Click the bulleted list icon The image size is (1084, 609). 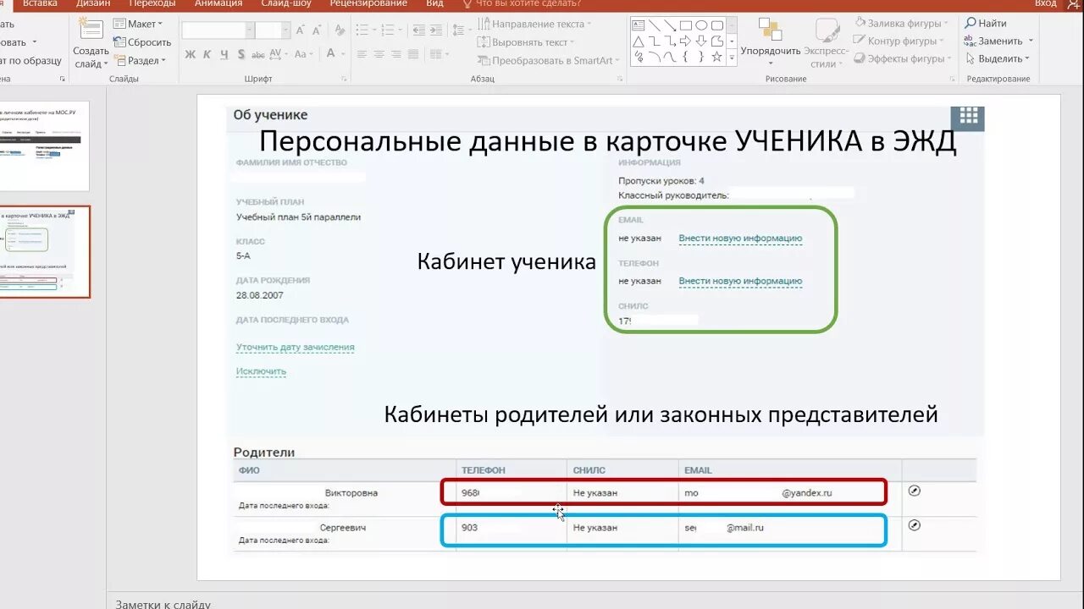pyautogui.click(x=362, y=29)
